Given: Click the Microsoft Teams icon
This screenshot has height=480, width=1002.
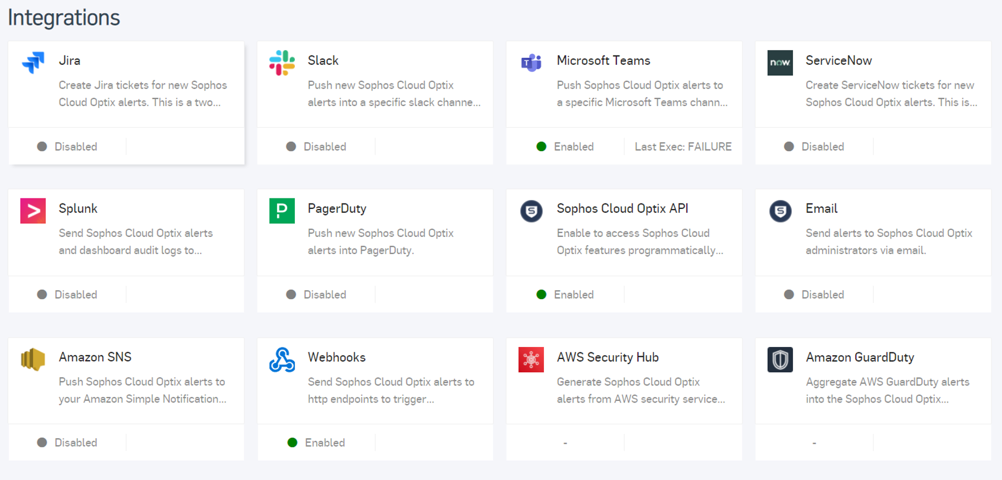Looking at the screenshot, I should point(531,63).
